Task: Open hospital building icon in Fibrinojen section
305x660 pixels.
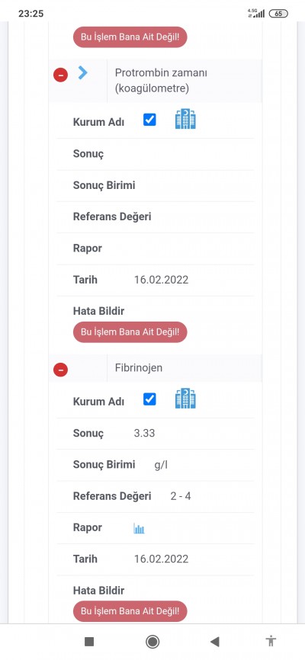Action: 185,398
